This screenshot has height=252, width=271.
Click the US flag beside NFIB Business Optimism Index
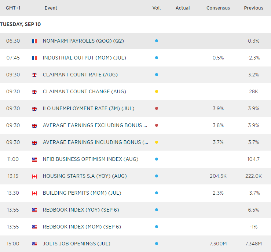34,159
